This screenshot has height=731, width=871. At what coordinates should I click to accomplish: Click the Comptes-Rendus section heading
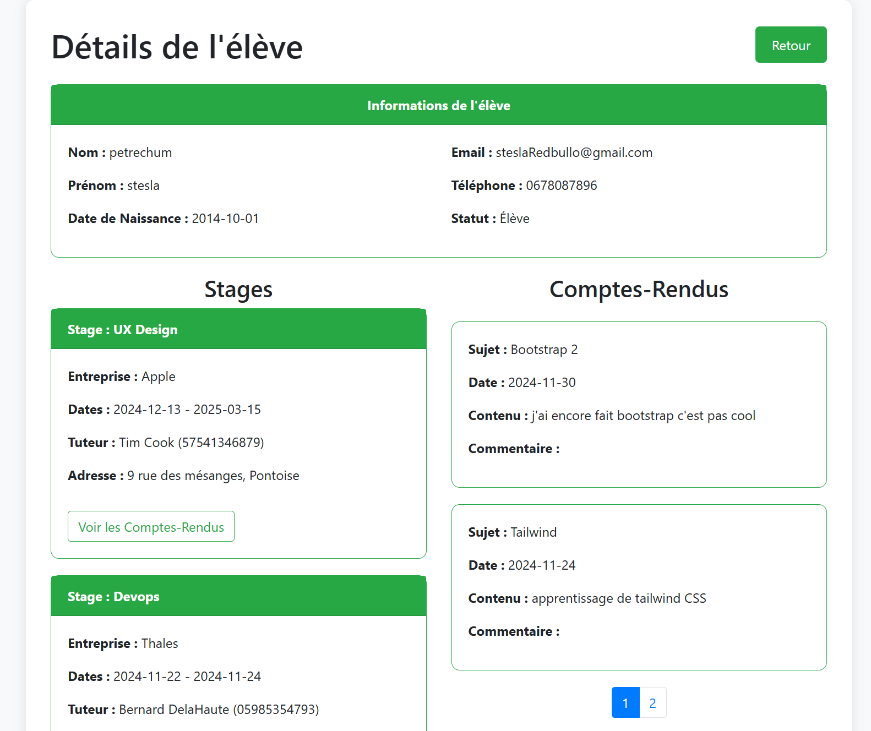tap(639, 290)
